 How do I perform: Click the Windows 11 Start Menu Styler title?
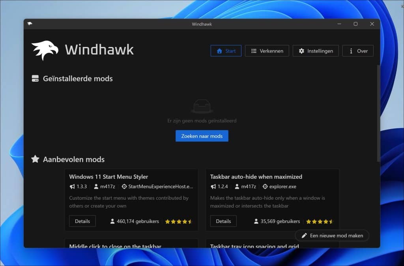(x=108, y=177)
